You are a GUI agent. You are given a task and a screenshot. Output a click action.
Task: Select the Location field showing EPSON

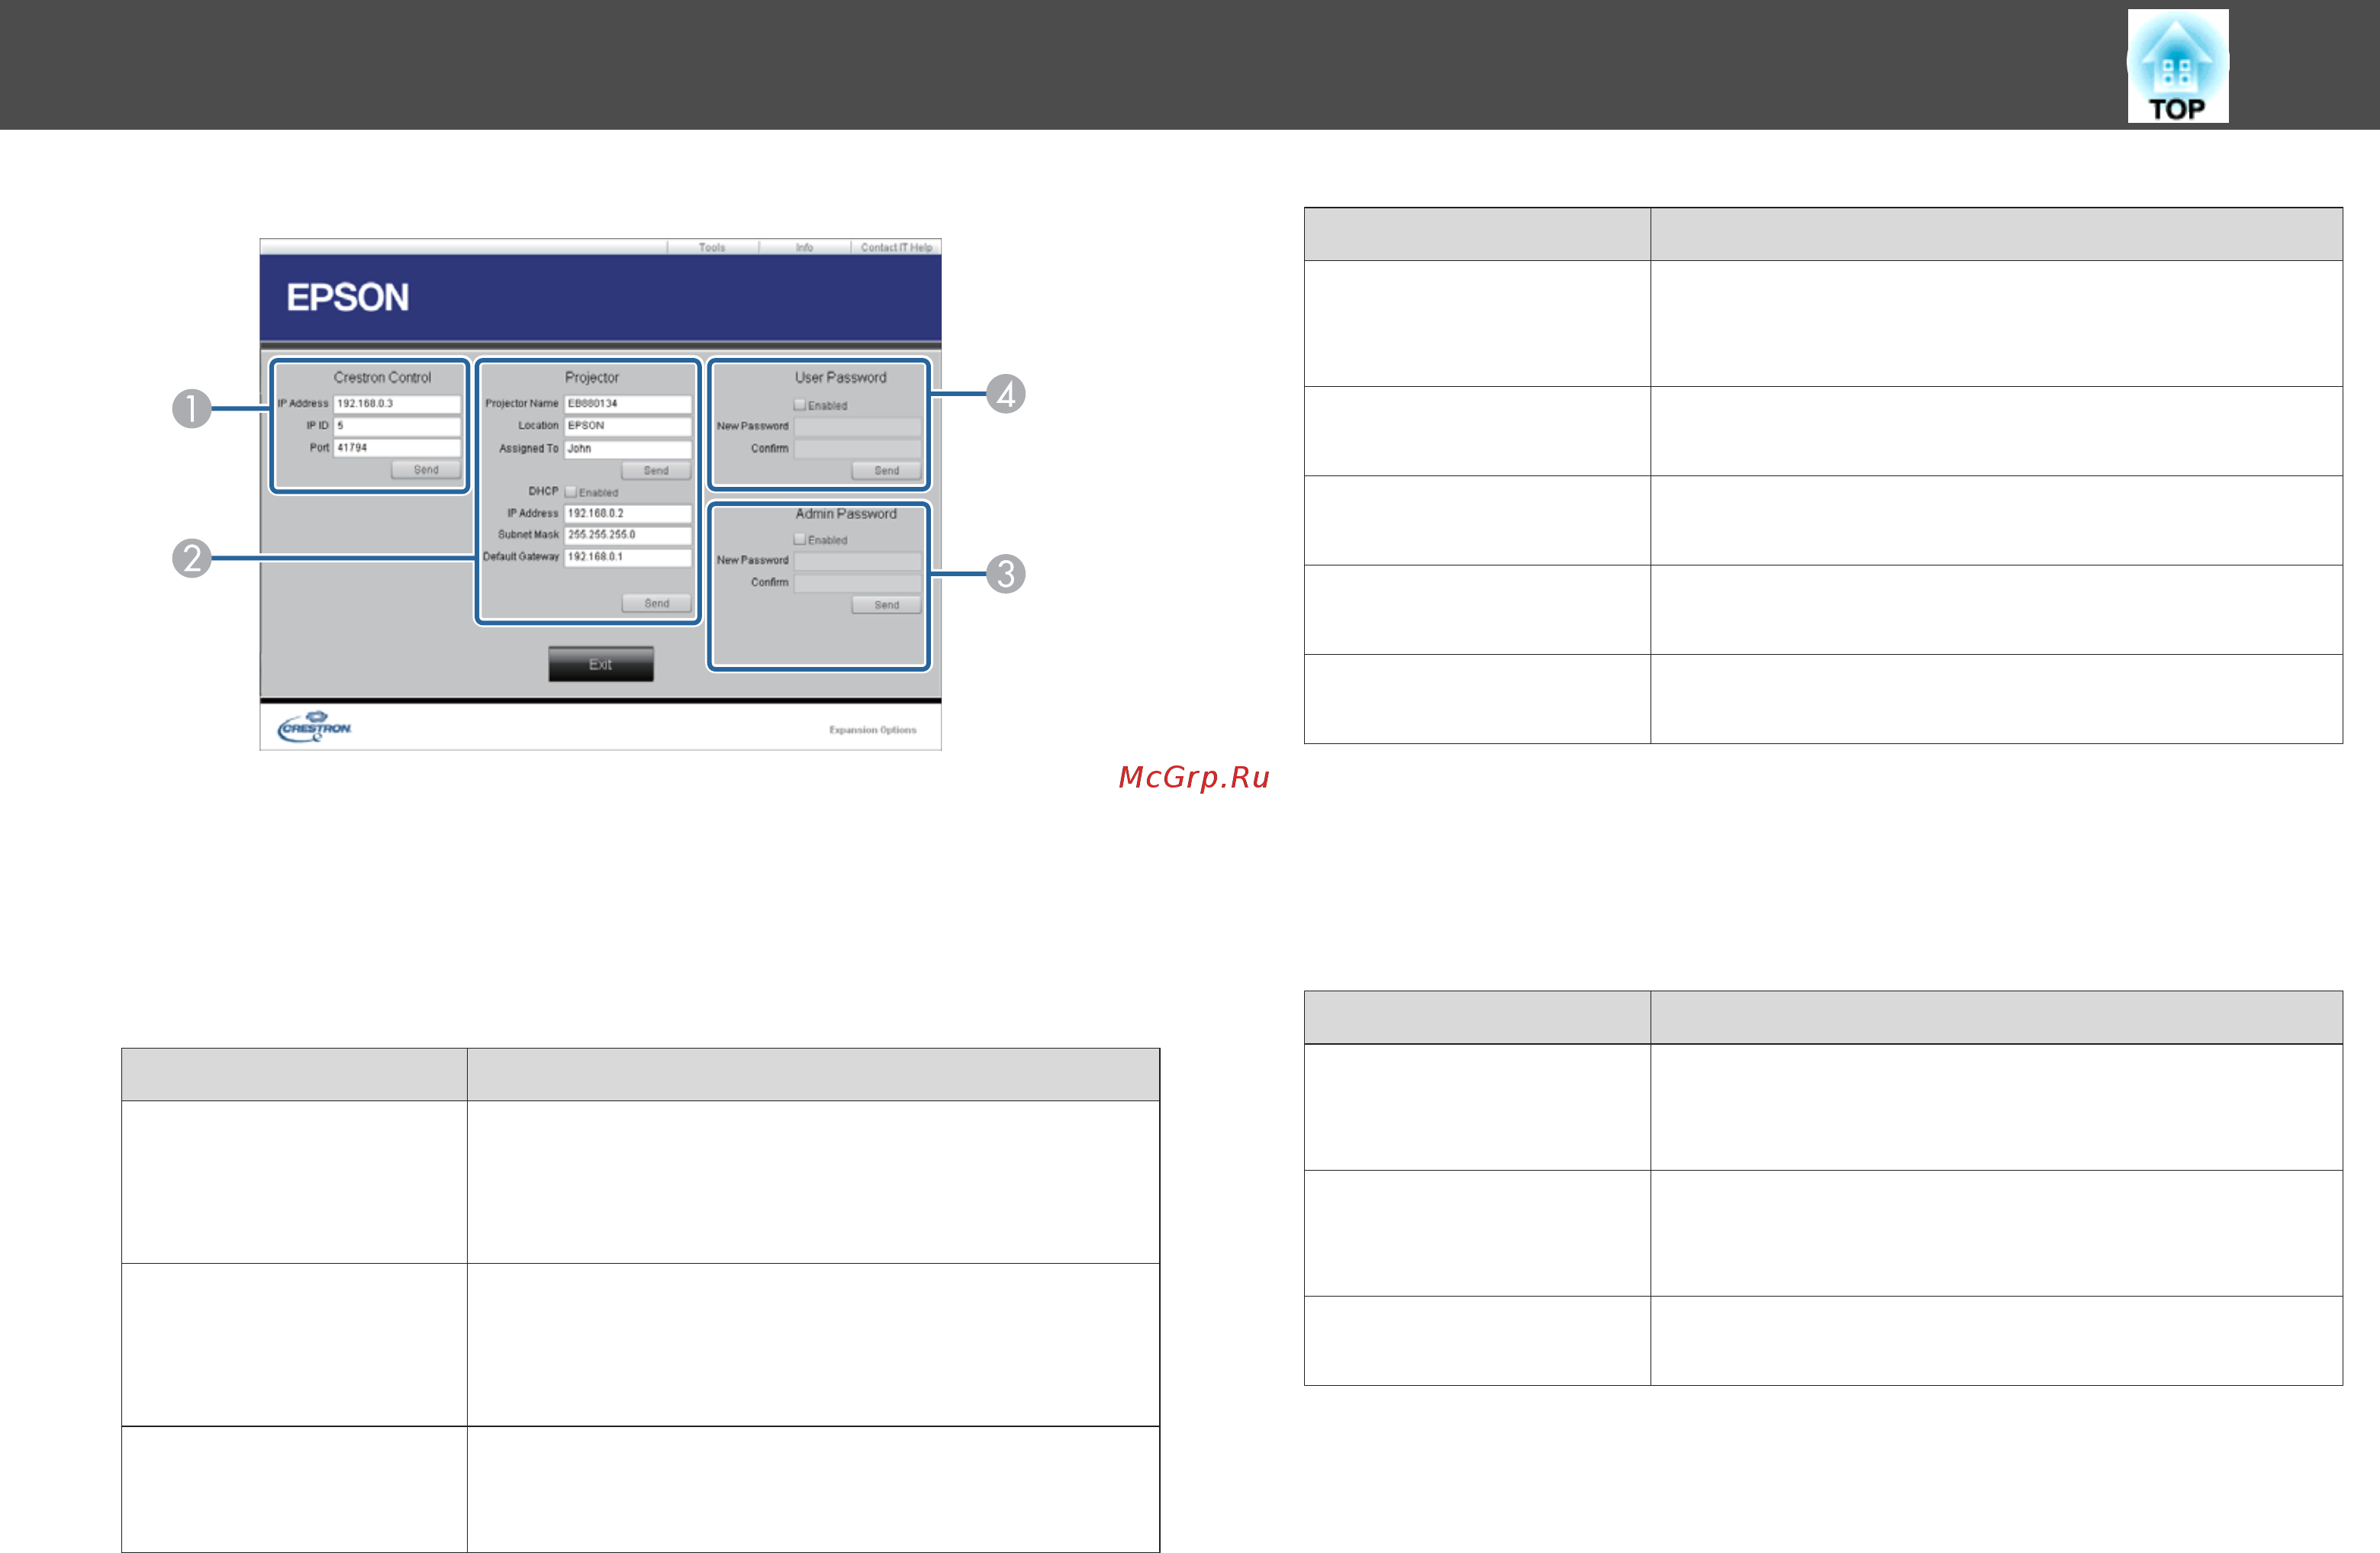pyautogui.click(x=628, y=426)
